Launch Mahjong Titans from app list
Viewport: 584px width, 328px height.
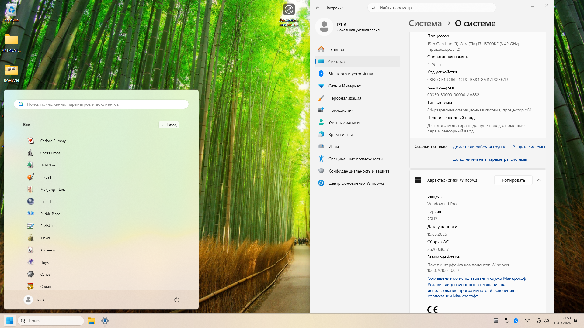53,190
